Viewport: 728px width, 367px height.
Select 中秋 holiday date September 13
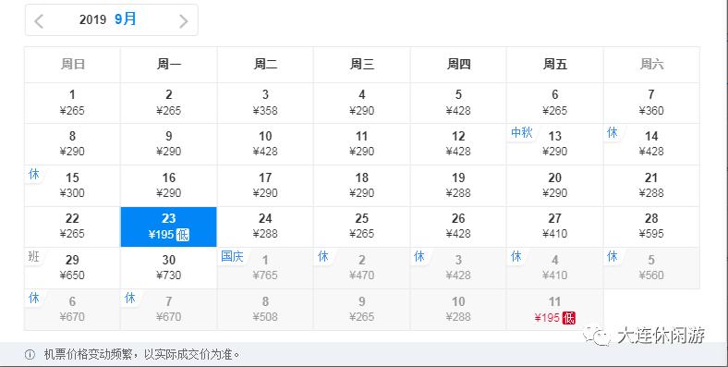pos(555,144)
